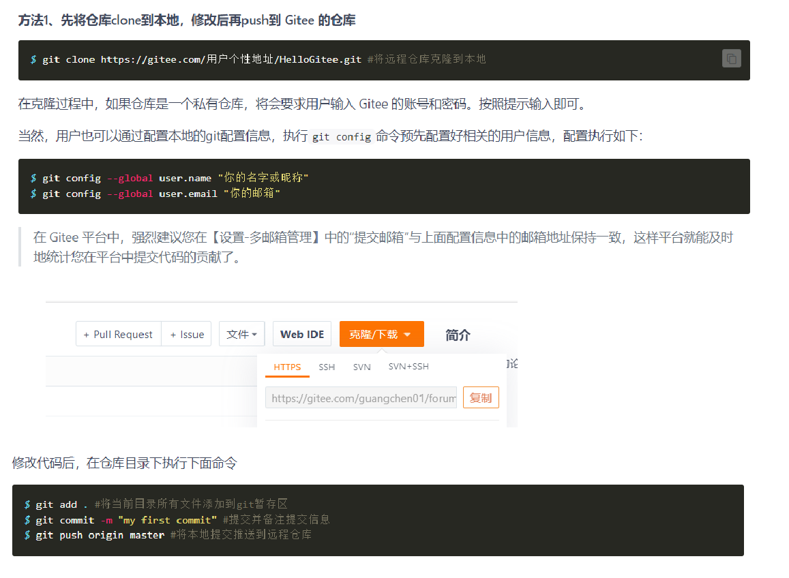Viewport: 789px width, 578px height.
Task: Click the git commit -m command line
Action: pyautogui.click(x=177, y=519)
